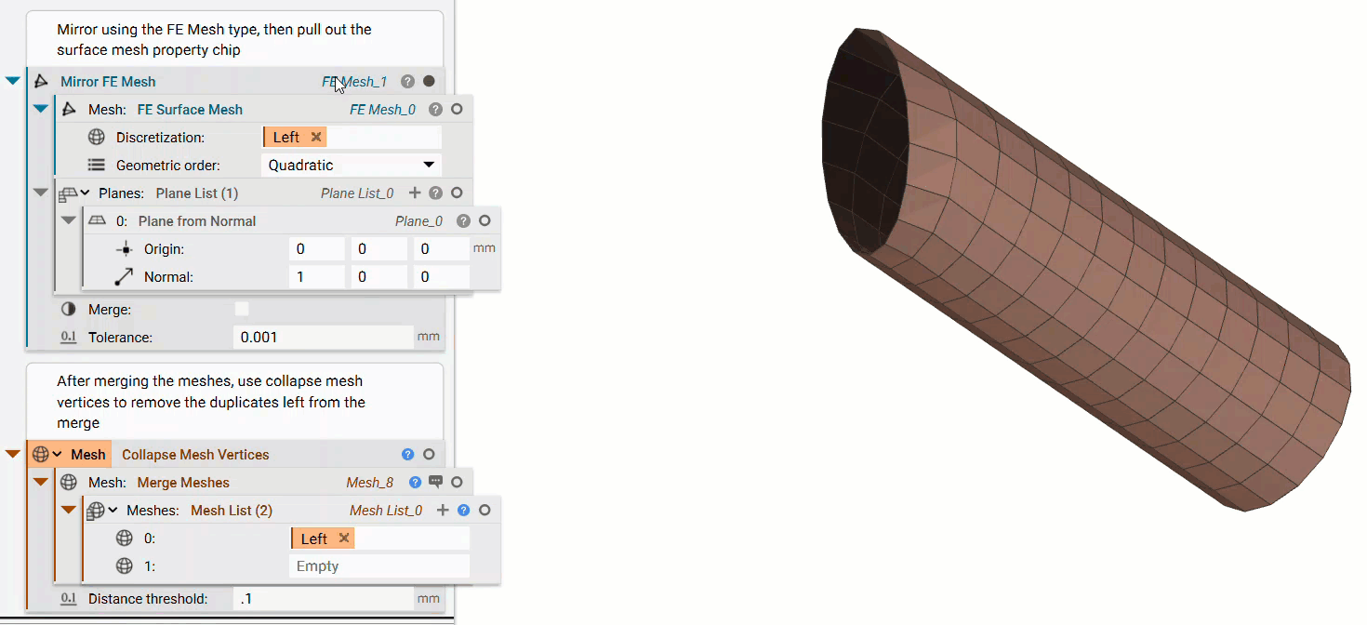The image size is (1367, 625).
Task: Toggle the output dot next to FE Mesh_1
Action: click(x=429, y=81)
